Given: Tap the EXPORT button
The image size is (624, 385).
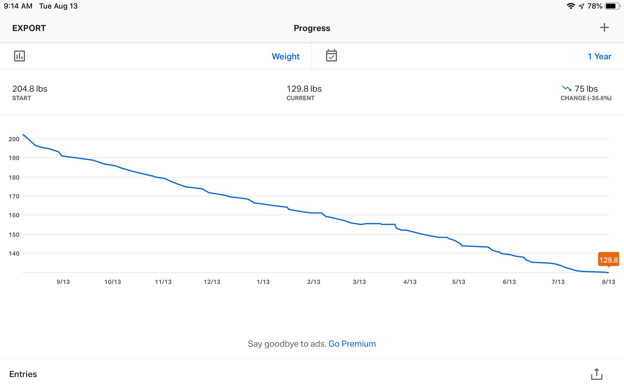Looking at the screenshot, I should pyautogui.click(x=29, y=28).
